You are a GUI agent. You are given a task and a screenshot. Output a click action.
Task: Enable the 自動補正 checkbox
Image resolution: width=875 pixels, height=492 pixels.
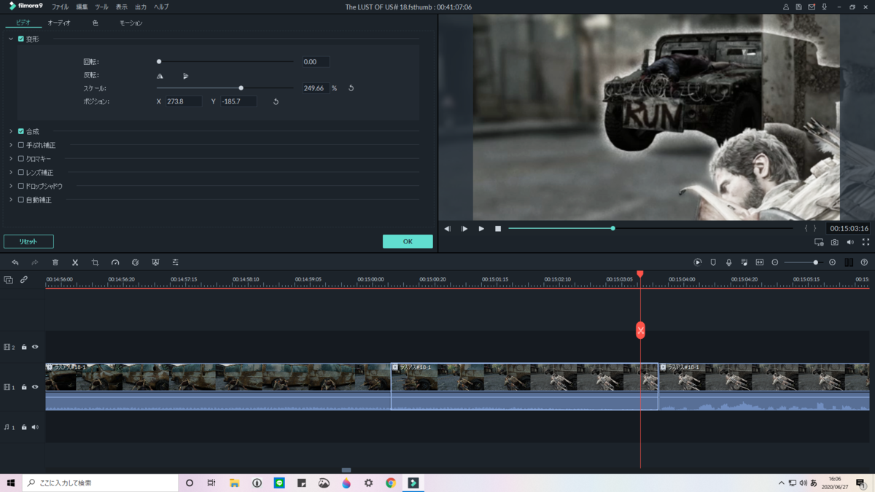(x=21, y=200)
